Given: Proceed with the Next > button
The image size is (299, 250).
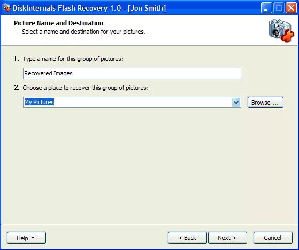Looking at the screenshot, I should pos(227,238).
